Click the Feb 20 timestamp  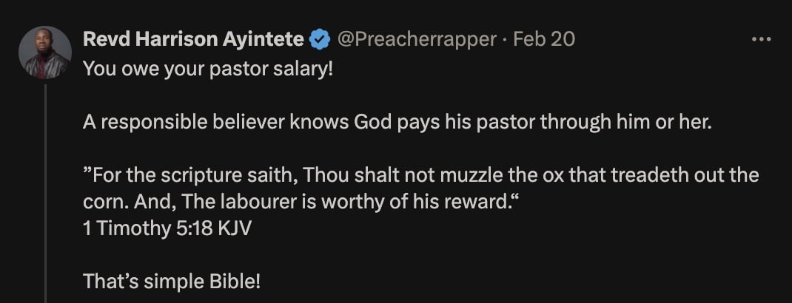coord(544,39)
